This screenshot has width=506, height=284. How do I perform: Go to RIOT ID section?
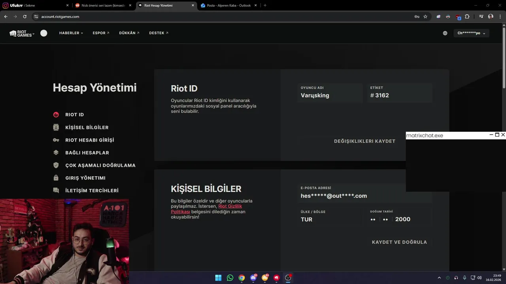pos(75,115)
